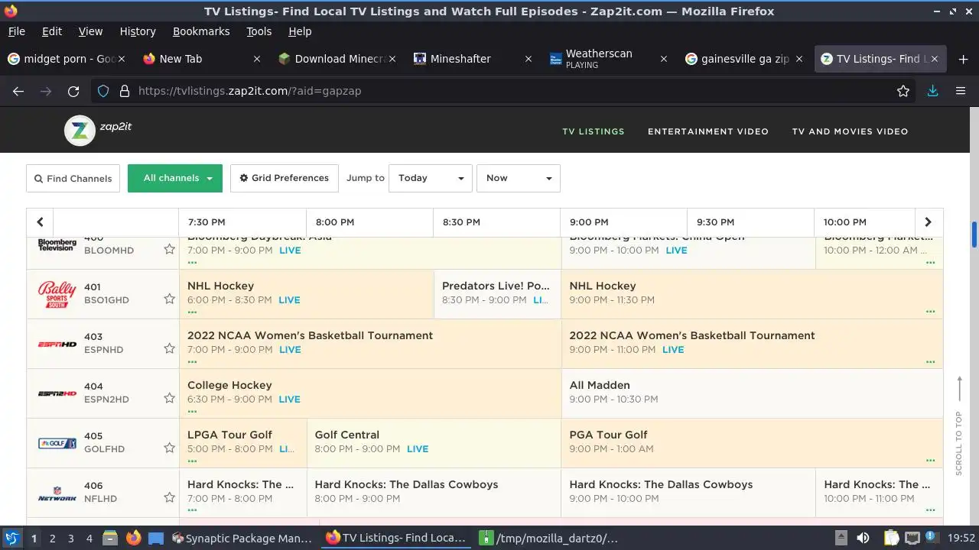Switch to workspace 2 in taskbar
This screenshot has height=550, width=979.
(52, 538)
